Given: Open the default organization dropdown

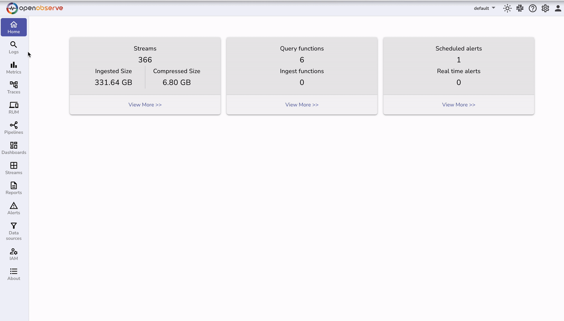Looking at the screenshot, I should tap(484, 8).
